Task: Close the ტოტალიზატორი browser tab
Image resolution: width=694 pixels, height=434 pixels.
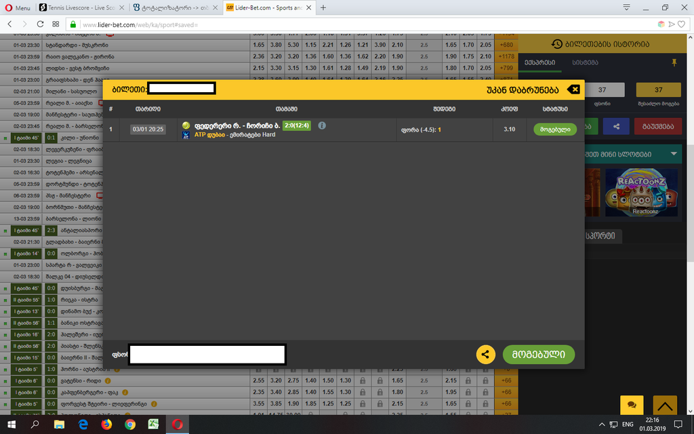Action: pos(216,7)
